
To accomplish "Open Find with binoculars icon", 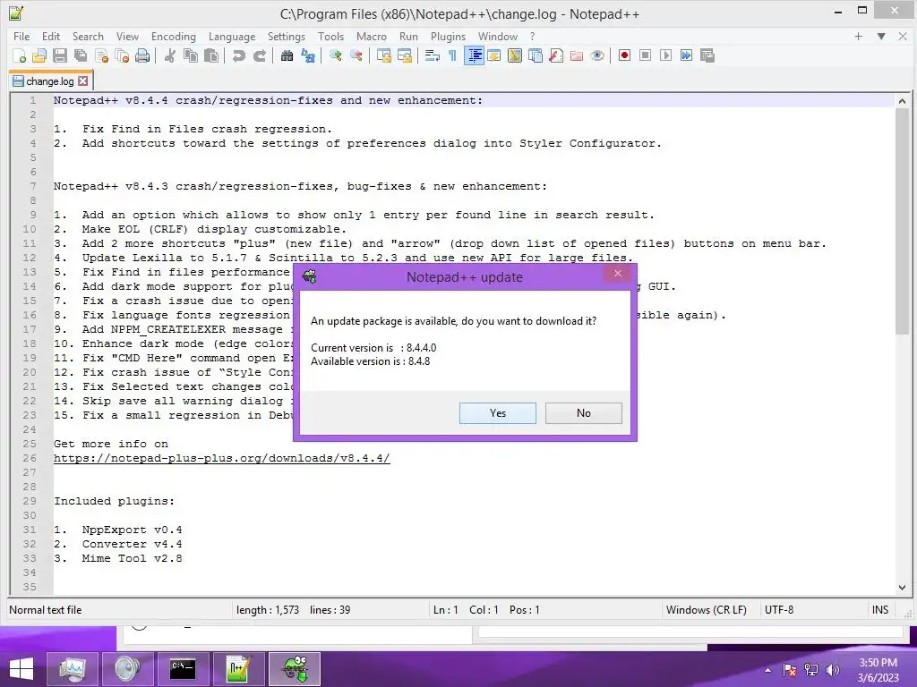I will click(287, 55).
